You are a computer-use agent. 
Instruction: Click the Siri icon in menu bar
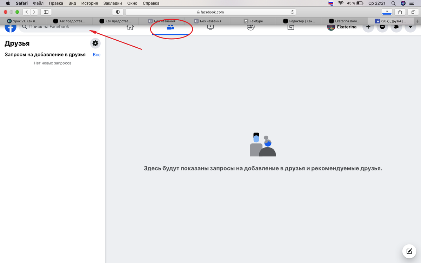pyautogui.click(x=403, y=3)
